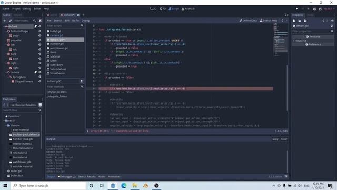Create a new resource in the Inspector
Viewport: 337px width, 190px height.
pos(294,21)
